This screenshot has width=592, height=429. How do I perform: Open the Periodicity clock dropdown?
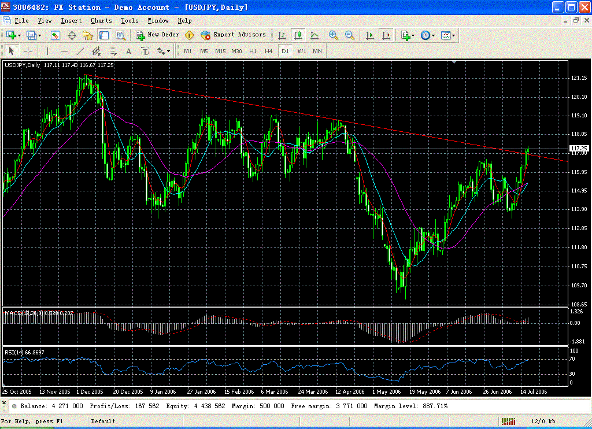(428, 35)
